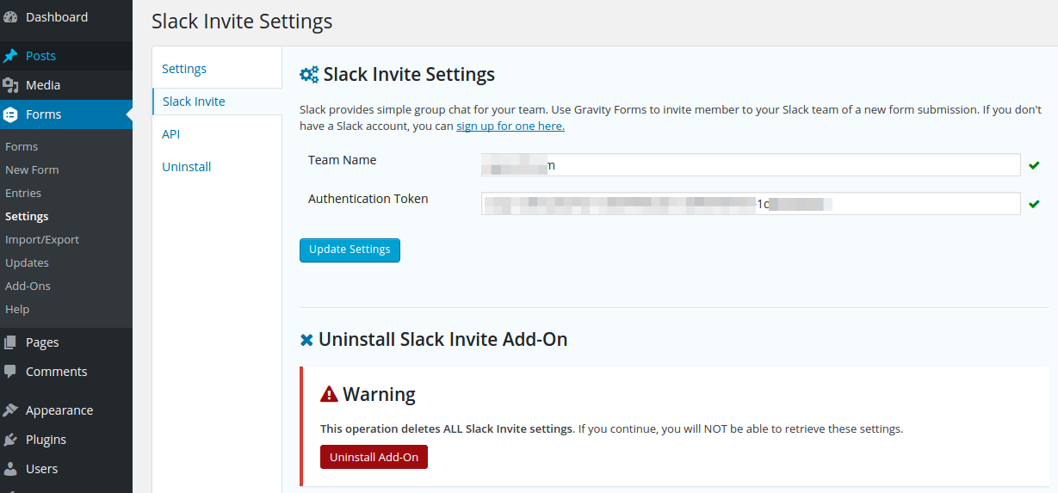Select the Uninstall tab

tap(186, 167)
